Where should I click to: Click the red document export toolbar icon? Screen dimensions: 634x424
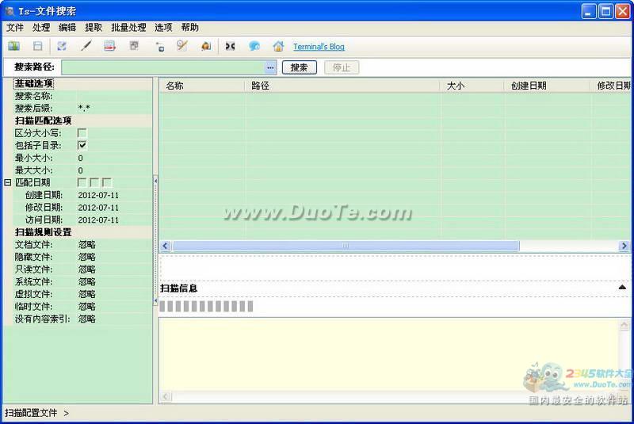(x=109, y=46)
